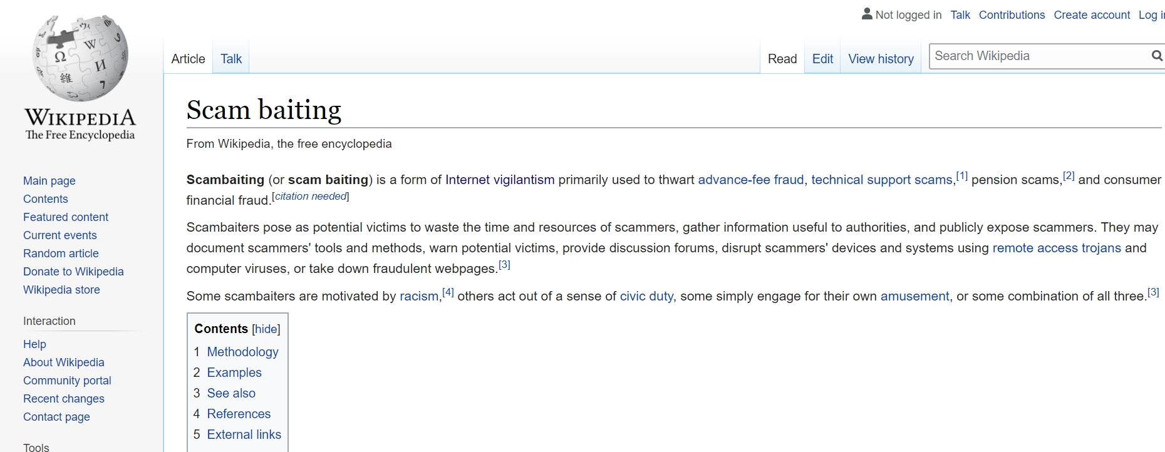Screen dimensions: 1165x452
Task: Click the Scam baiting page title
Action: (x=264, y=110)
